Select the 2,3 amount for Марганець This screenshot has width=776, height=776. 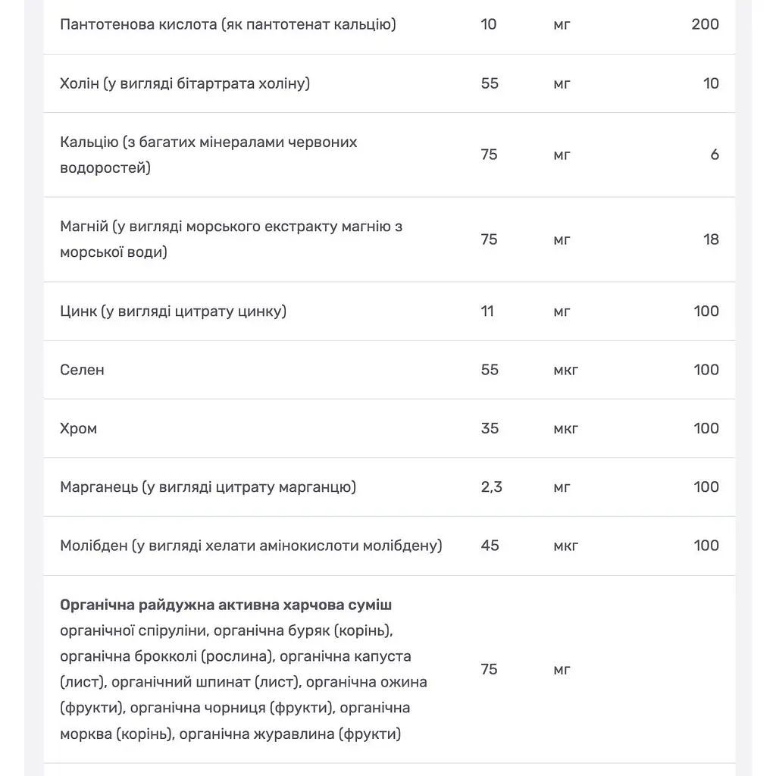click(x=491, y=487)
